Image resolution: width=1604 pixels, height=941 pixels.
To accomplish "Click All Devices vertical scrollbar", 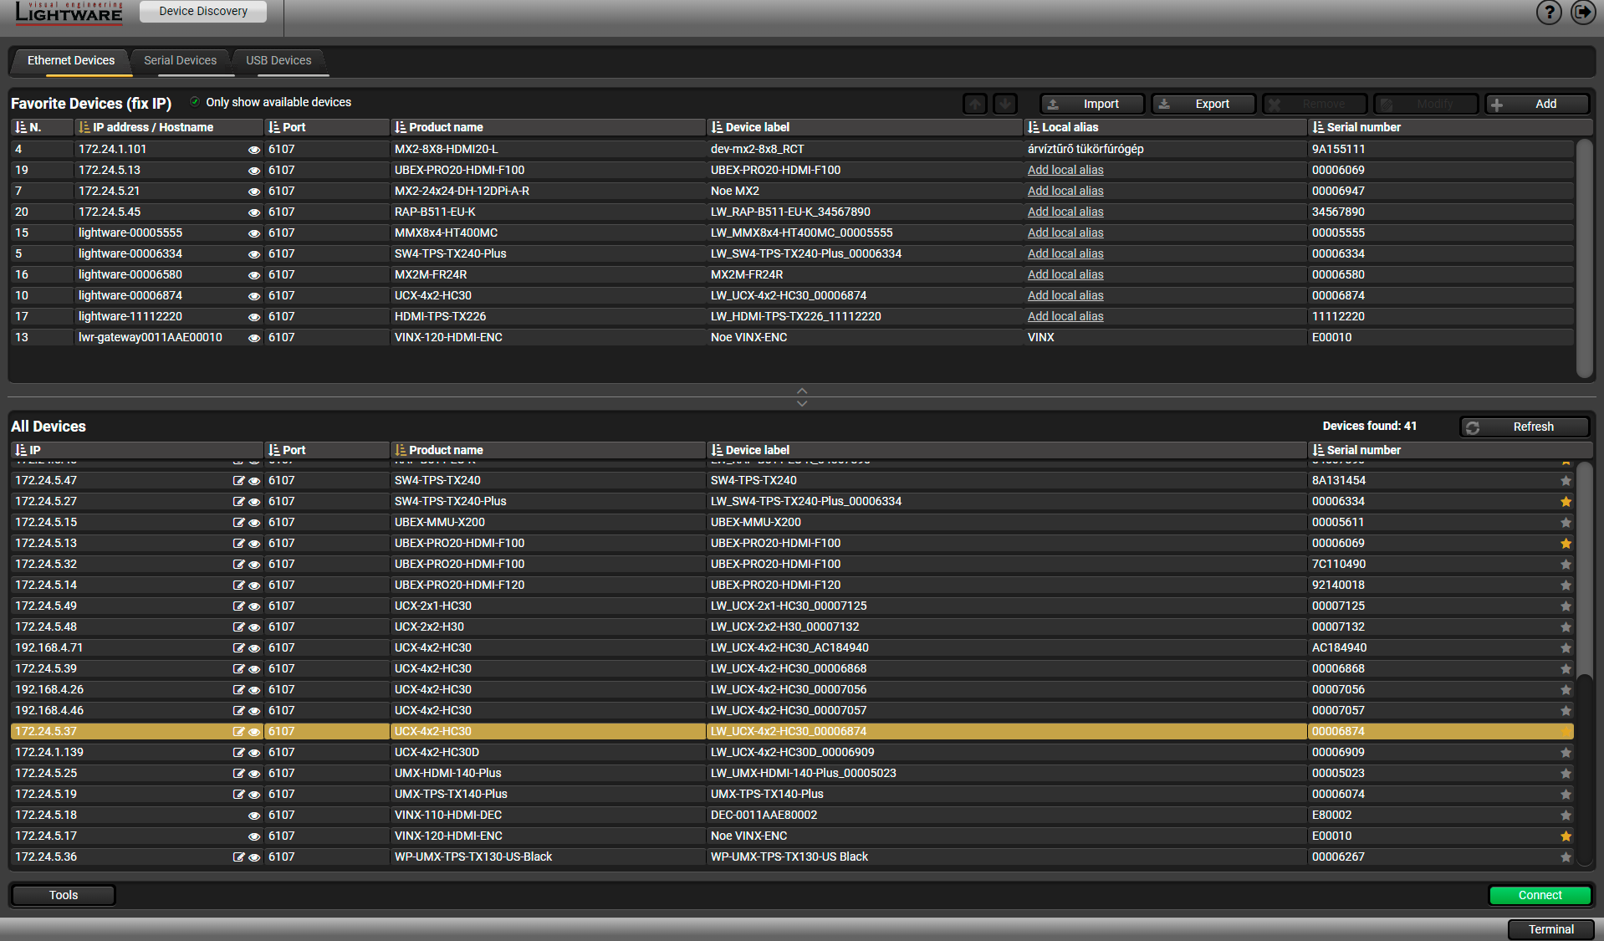I will pos(1583,569).
